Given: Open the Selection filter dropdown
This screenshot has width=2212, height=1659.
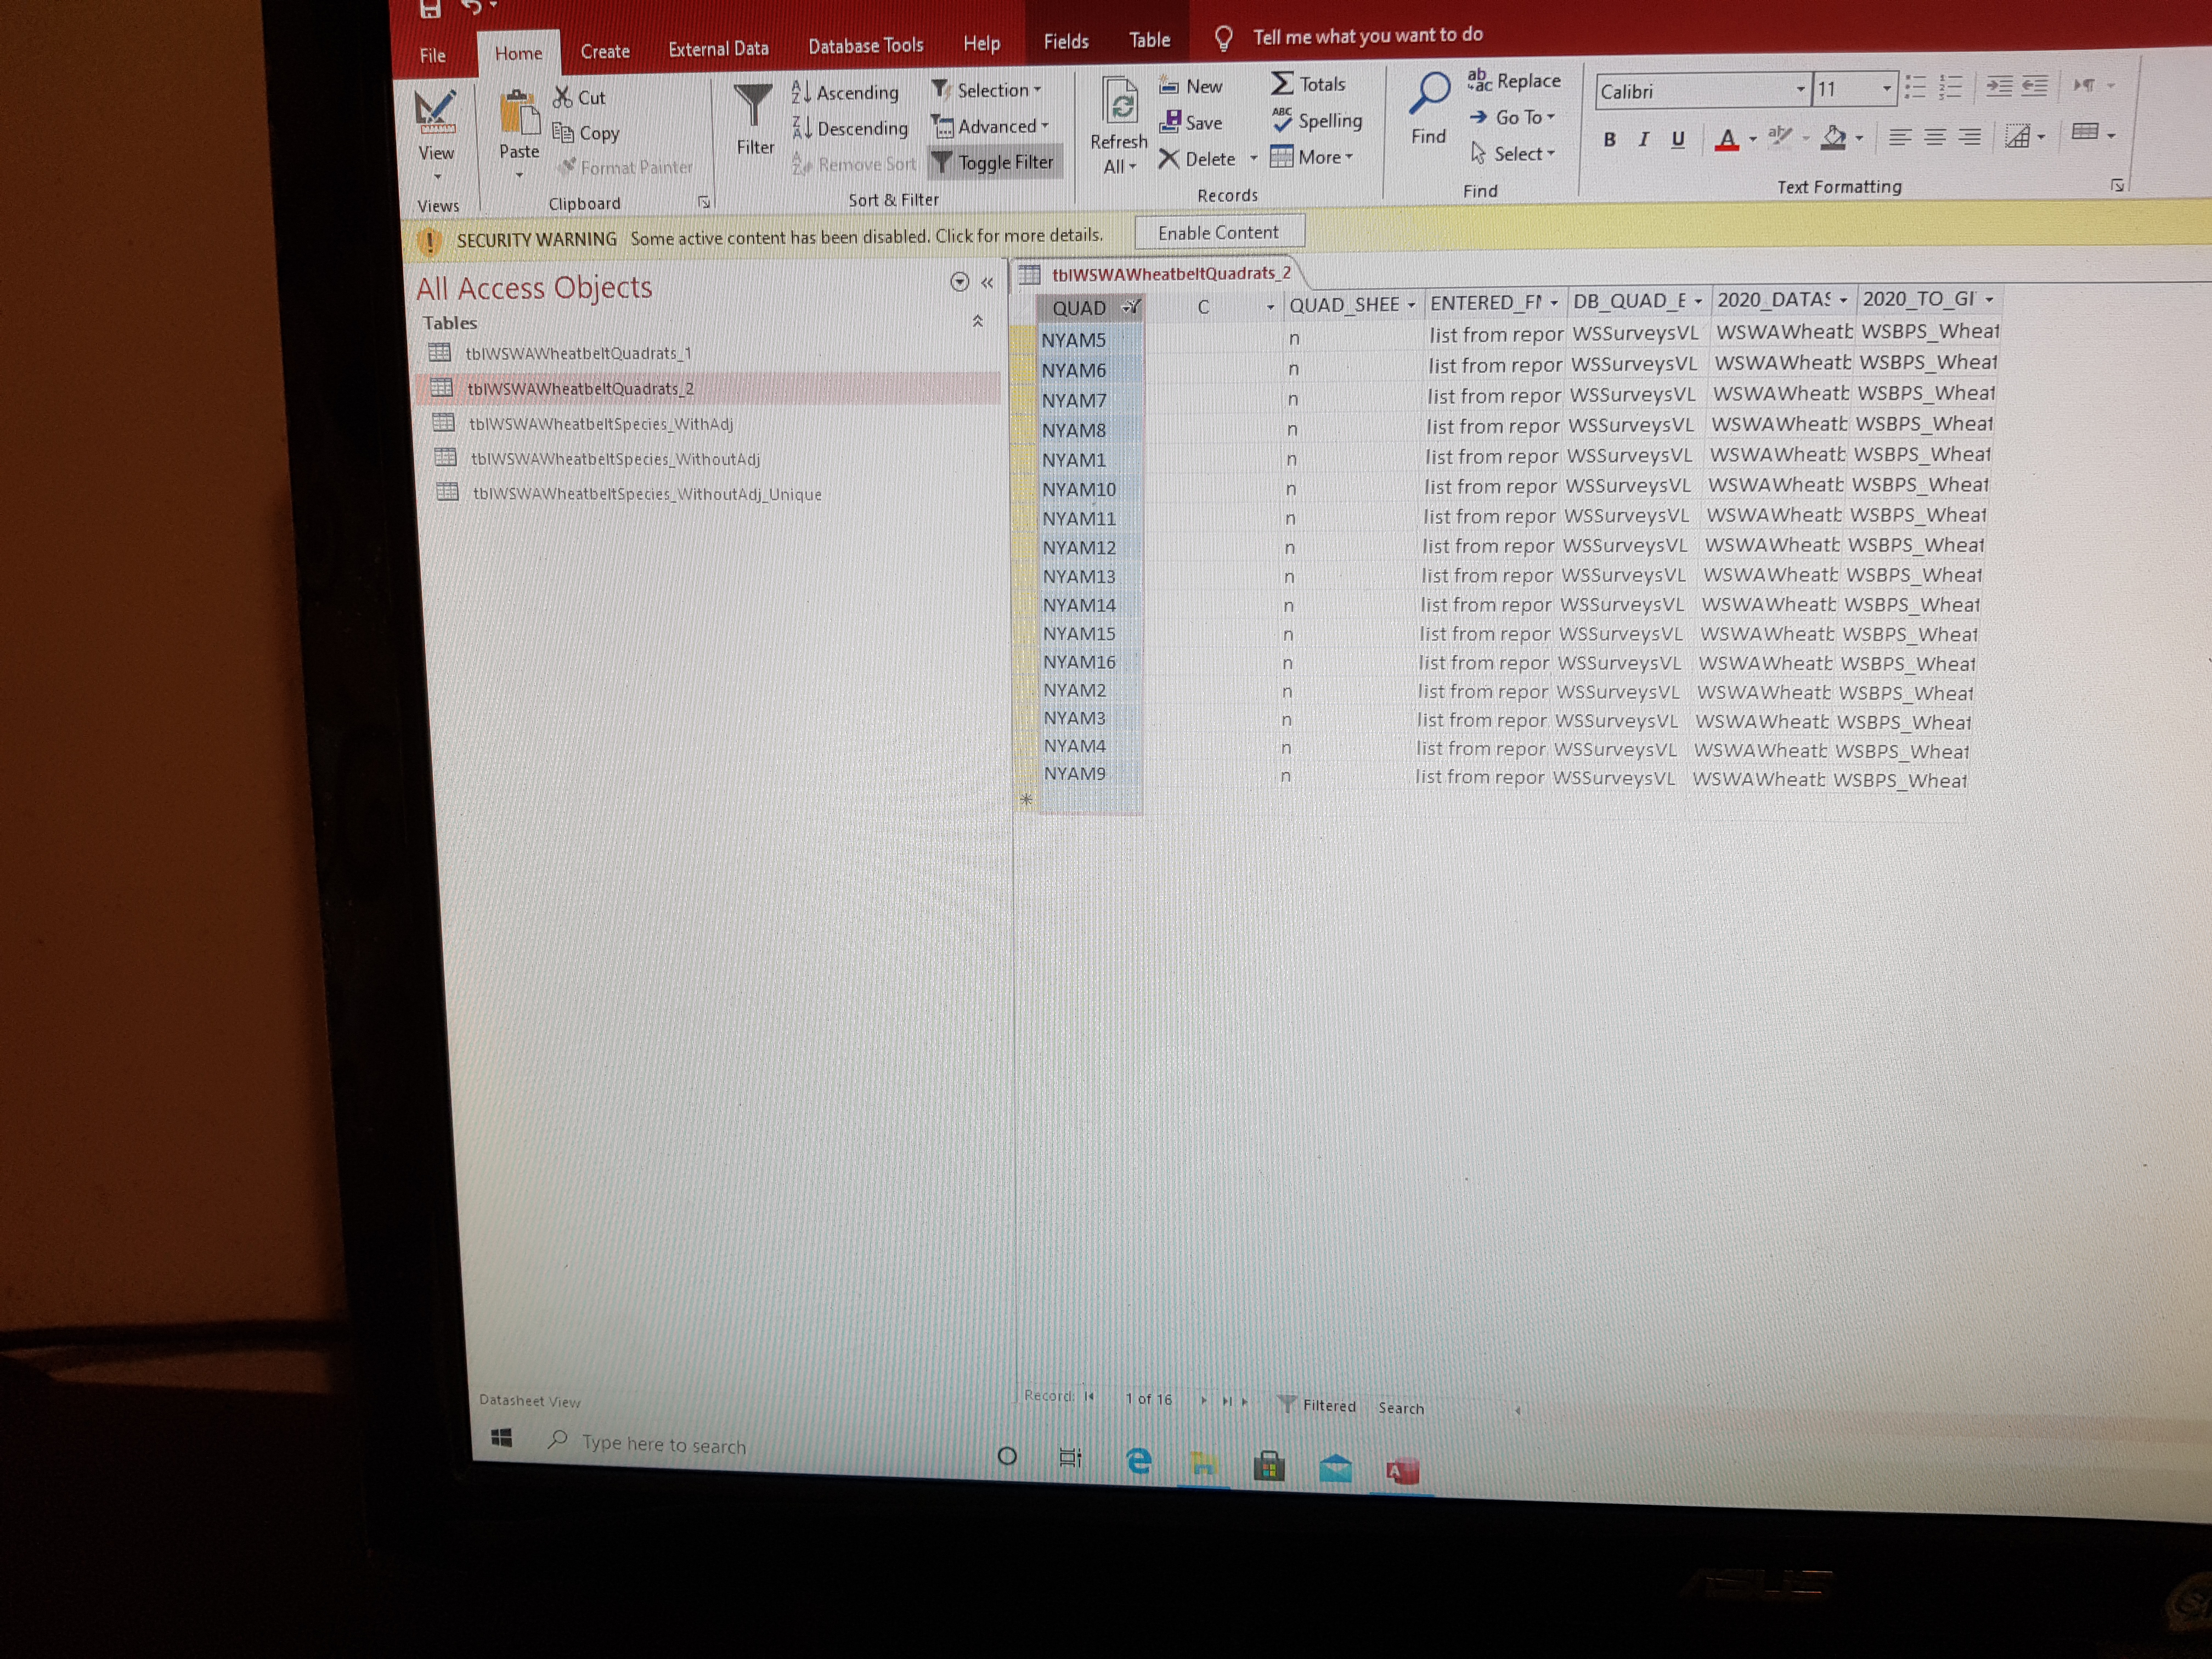Looking at the screenshot, I should coord(987,90).
